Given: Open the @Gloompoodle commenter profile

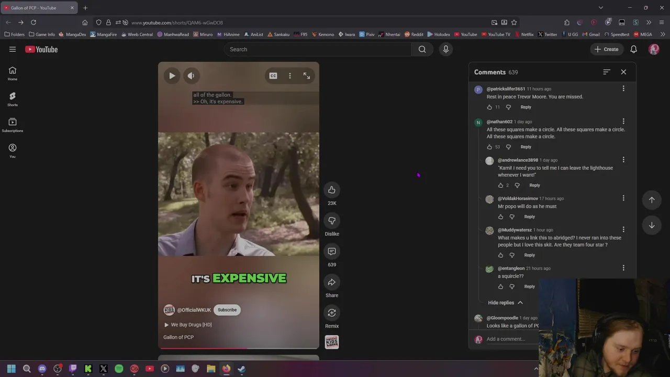Looking at the screenshot, I should (502, 318).
